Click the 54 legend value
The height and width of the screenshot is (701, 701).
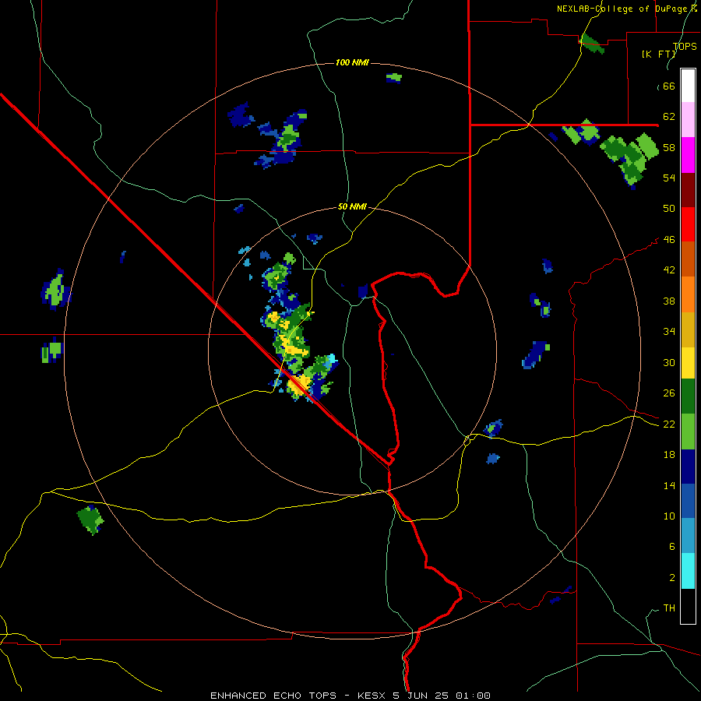669,178
